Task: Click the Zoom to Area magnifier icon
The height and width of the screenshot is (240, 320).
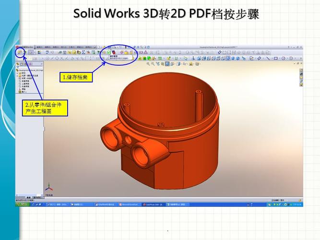Action: pyautogui.click(x=153, y=64)
